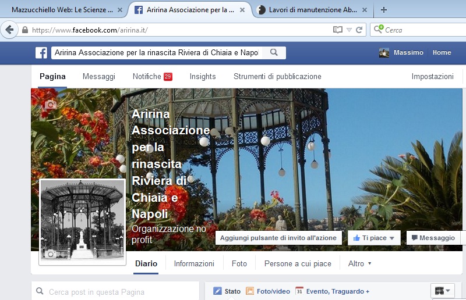Click the search engine magnifier icon
The image size is (466, 300).
click(379, 30)
